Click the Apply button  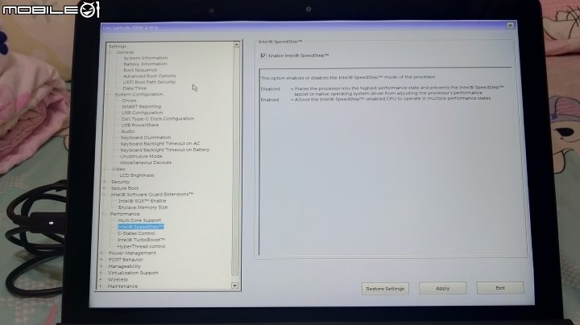pos(442,288)
